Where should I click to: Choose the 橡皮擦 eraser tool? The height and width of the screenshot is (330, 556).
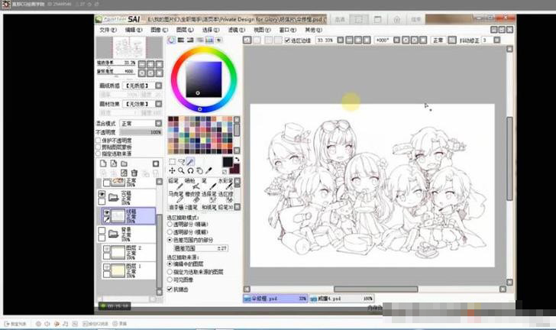pyautogui.click(x=192, y=196)
